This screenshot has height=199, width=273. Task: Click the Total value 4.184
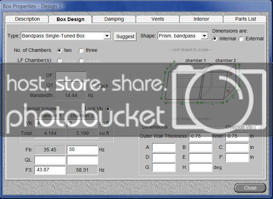point(50,133)
